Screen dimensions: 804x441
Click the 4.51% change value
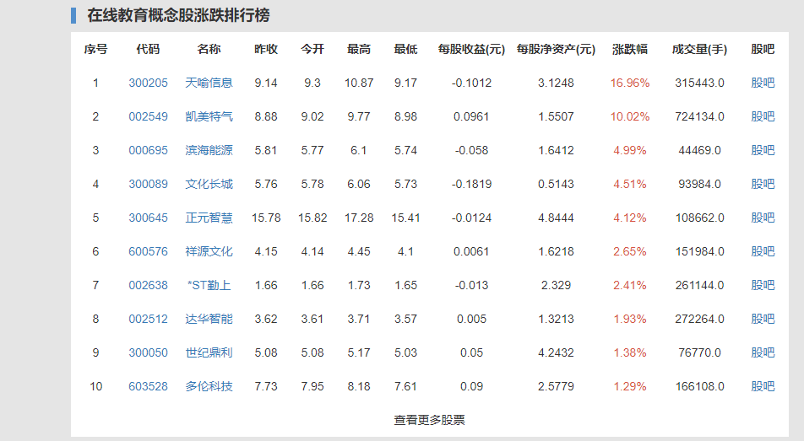[630, 185]
